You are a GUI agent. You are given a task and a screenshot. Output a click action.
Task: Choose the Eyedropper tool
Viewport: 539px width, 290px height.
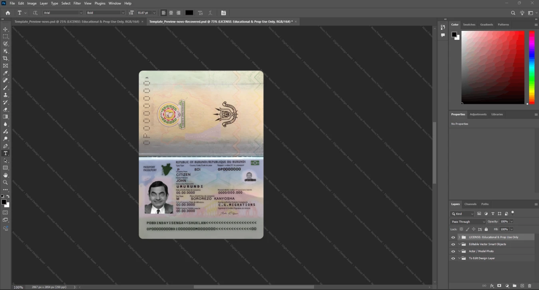click(x=6, y=73)
